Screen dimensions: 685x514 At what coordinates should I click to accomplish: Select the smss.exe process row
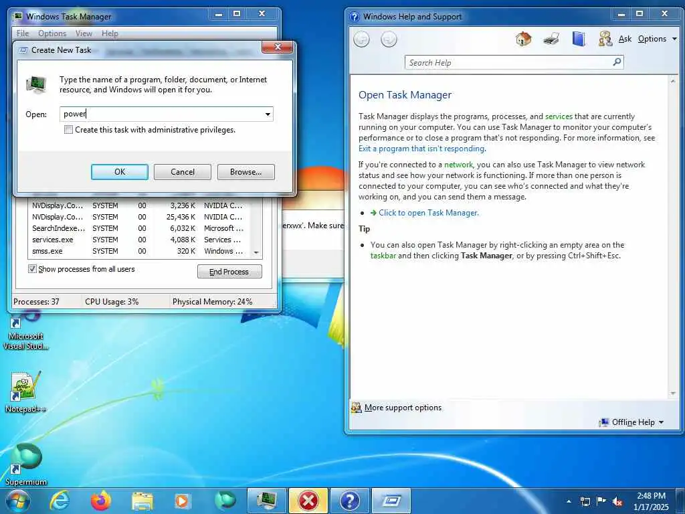pos(140,251)
